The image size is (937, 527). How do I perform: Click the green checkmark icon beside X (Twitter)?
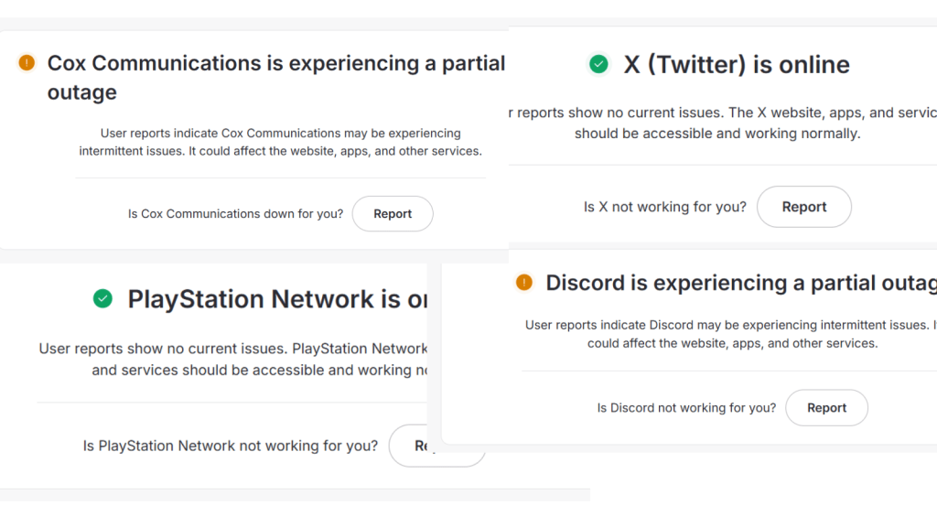tap(598, 64)
